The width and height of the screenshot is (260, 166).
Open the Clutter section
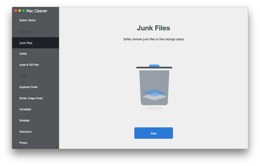[x=23, y=54]
